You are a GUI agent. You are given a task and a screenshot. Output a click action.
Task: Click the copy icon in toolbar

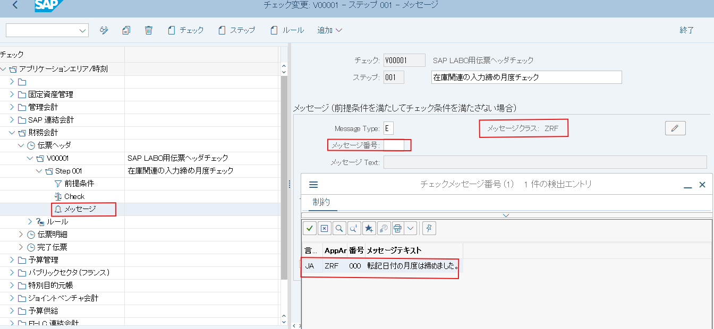pyautogui.click(x=126, y=30)
